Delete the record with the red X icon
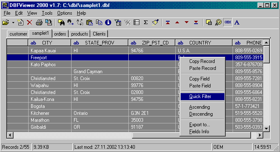The image size is (280, 152). pyautogui.click(x=30, y=22)
